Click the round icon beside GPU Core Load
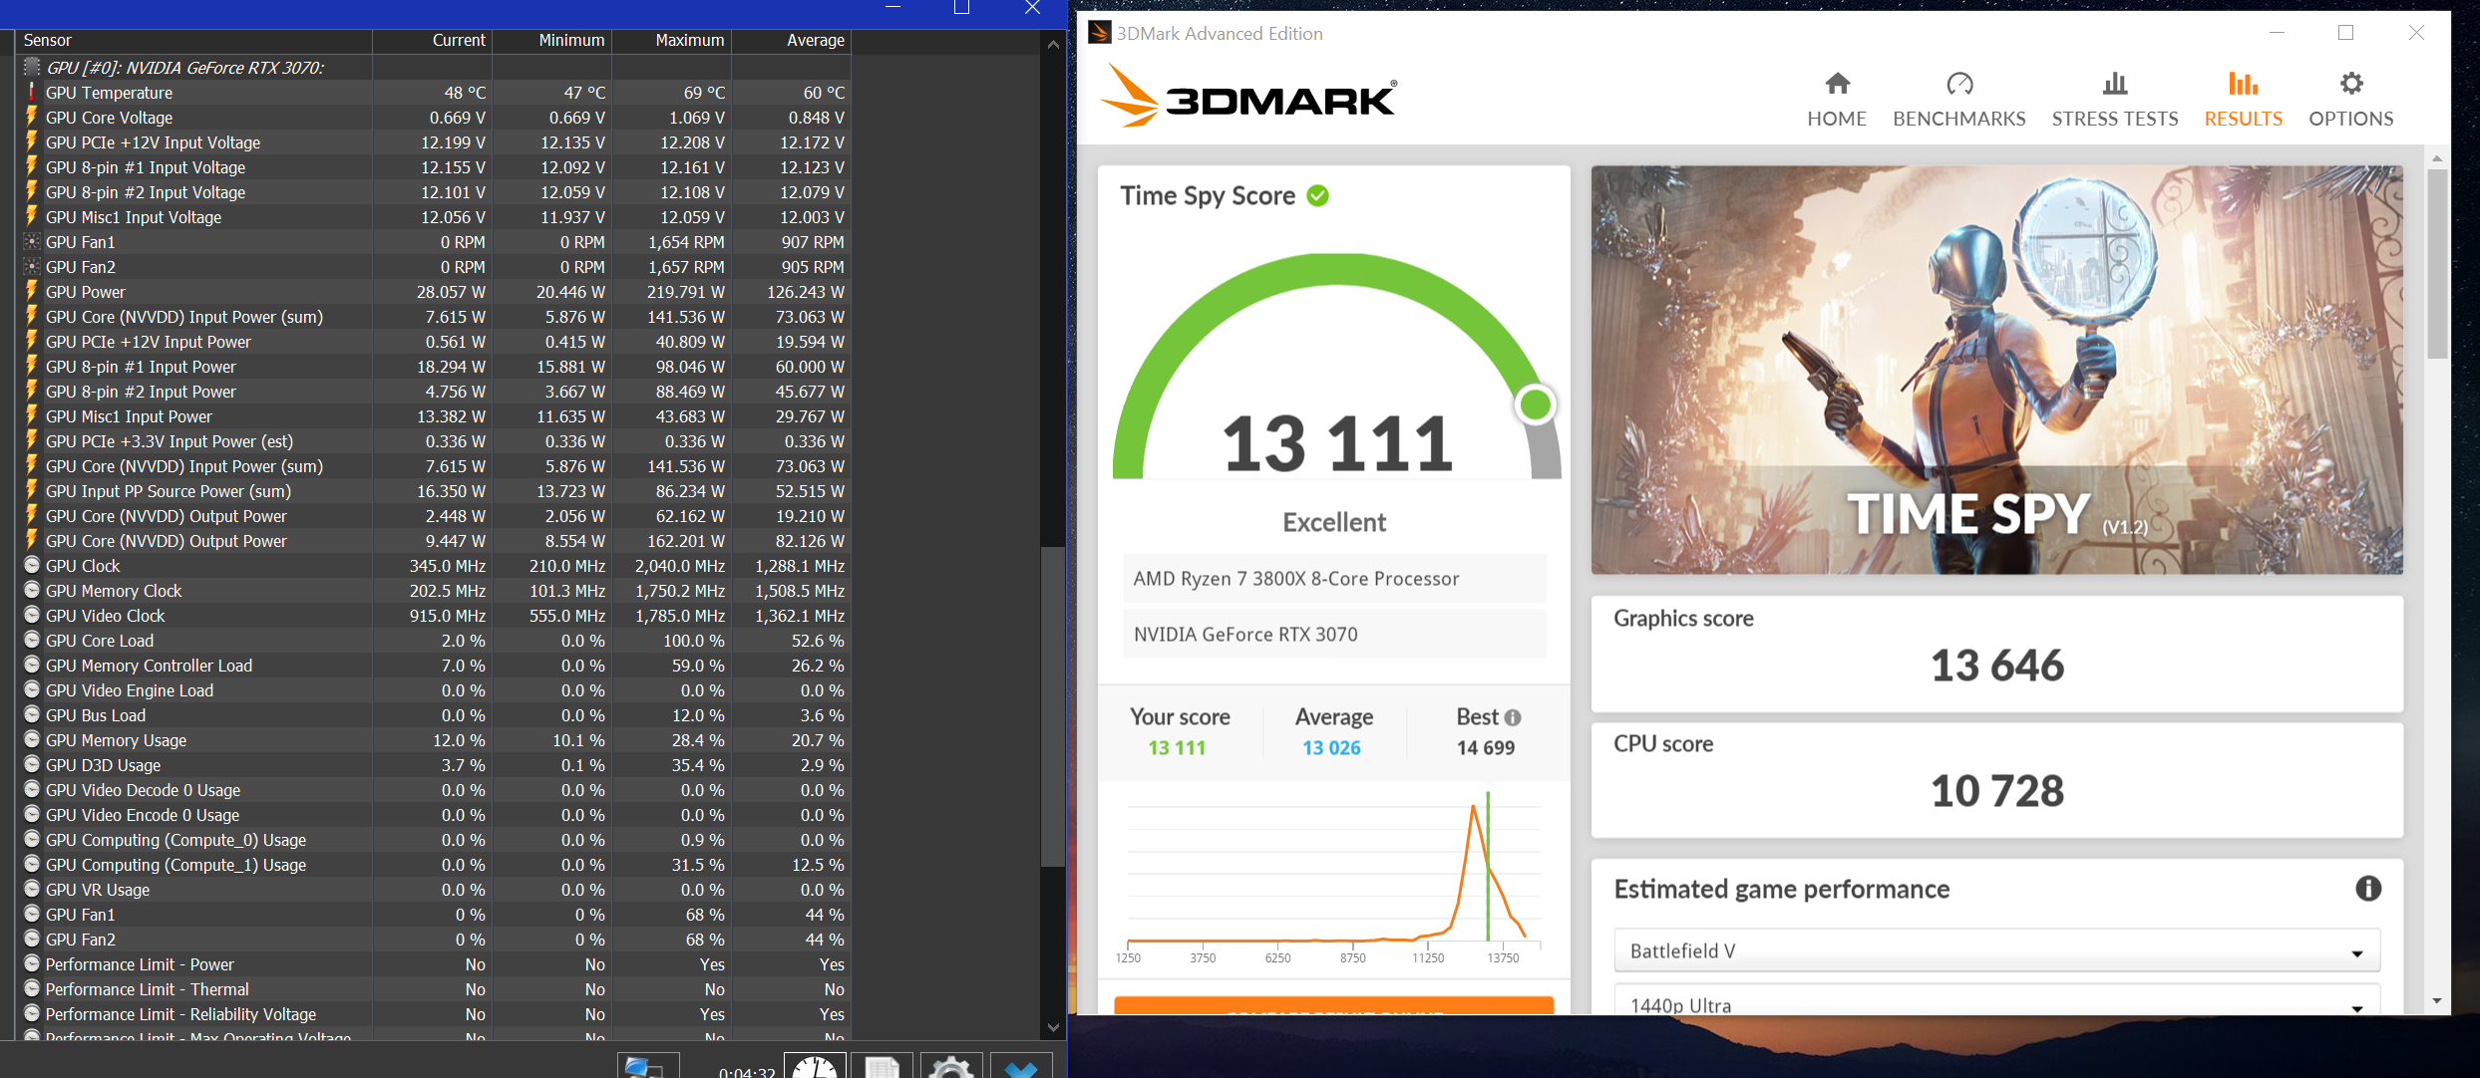The width and height of the screenshot is (2480, 1078). [32, 640]
